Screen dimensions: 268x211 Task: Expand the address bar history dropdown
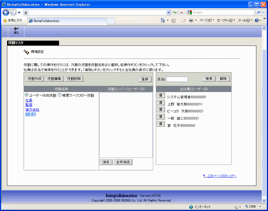coord(168,12)
